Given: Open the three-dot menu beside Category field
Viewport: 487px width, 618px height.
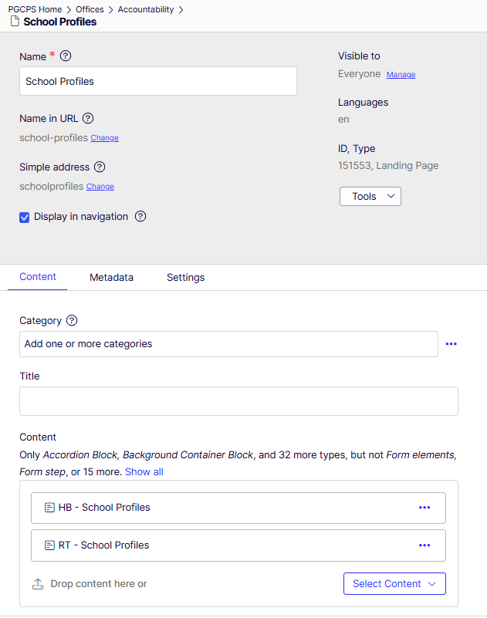Looking at the screenshot, I should [451, 344].
